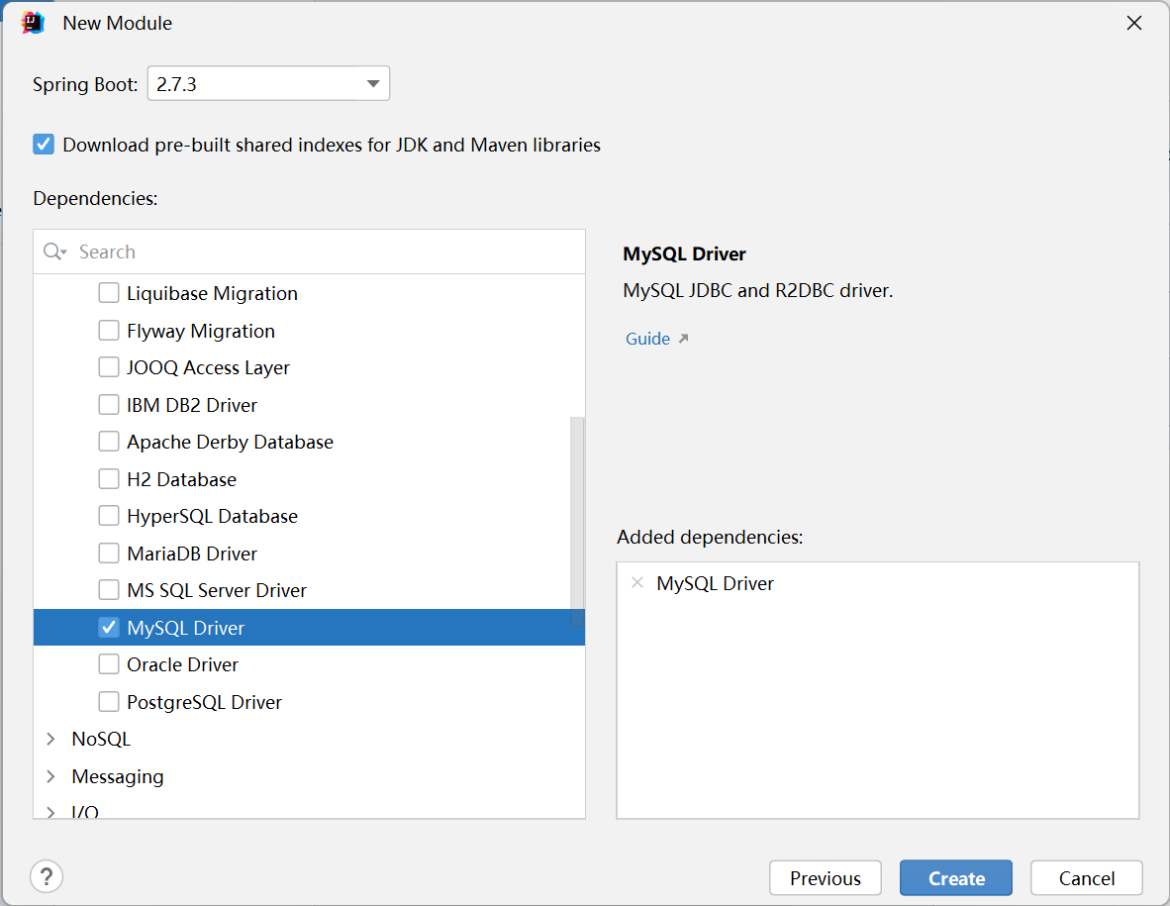Check MariaDB Driver checkbox

pos(109,553)
